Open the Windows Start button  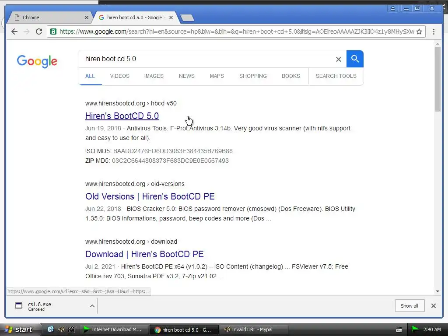click(x=20, y=329)
